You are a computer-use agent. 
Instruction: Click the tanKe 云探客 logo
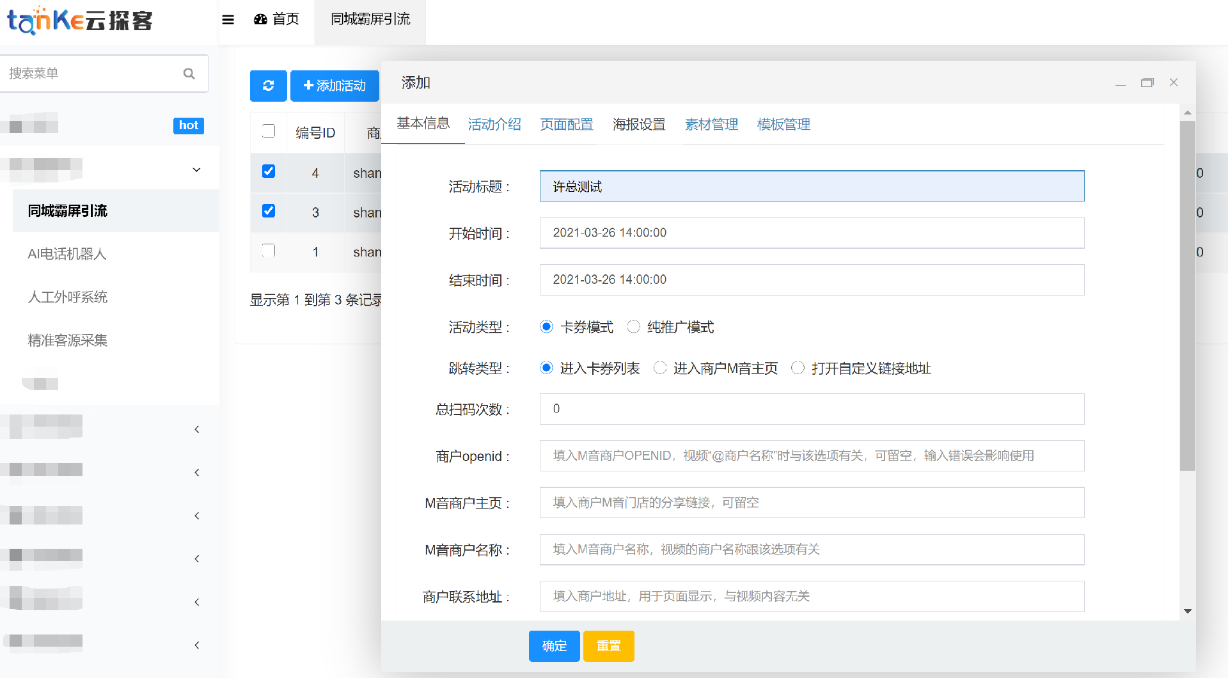[80, 20]
